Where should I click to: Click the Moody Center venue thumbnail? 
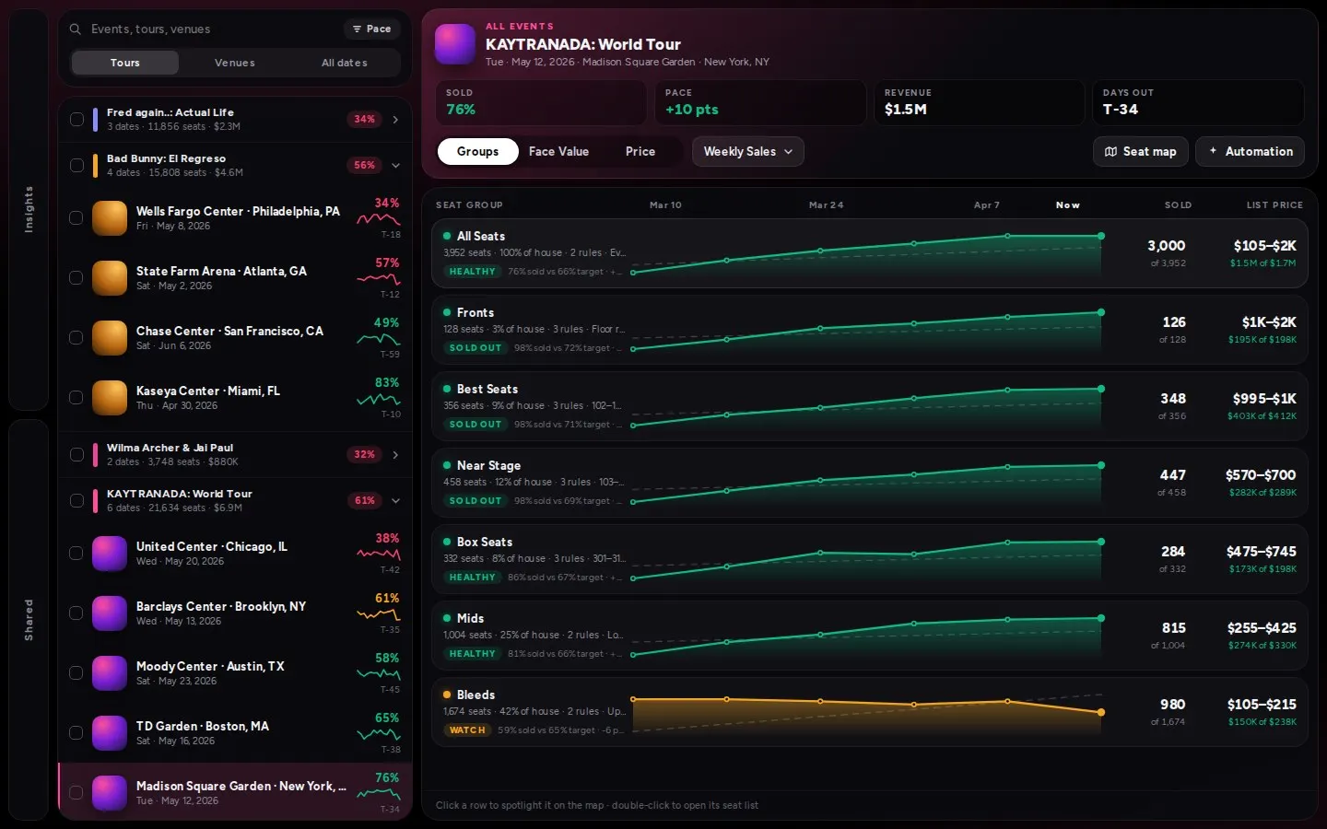tap(110, 673)
